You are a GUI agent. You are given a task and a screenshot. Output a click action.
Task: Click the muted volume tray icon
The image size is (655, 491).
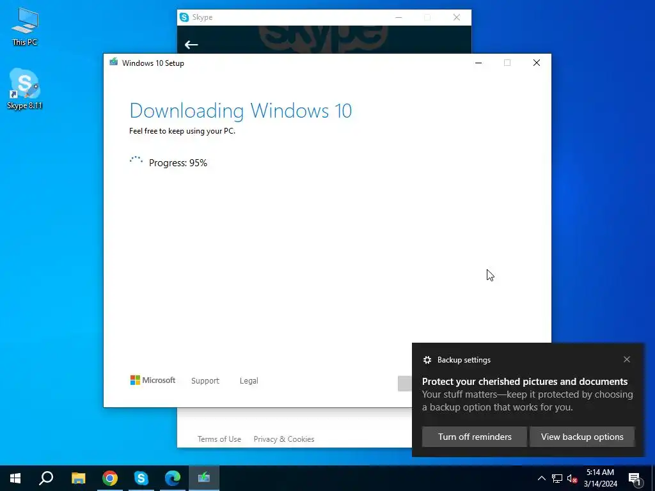click(x=572, y=478)
